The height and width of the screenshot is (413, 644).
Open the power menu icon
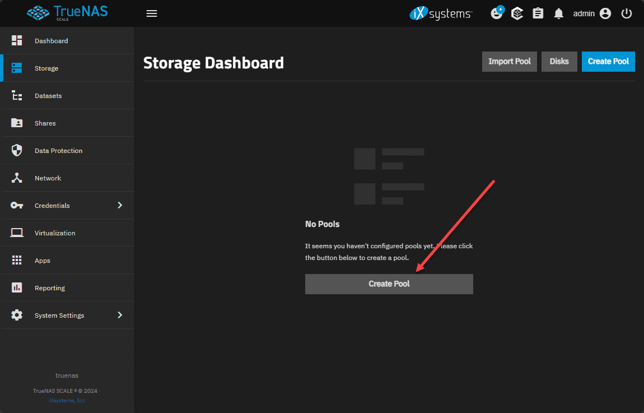point(626,13)
